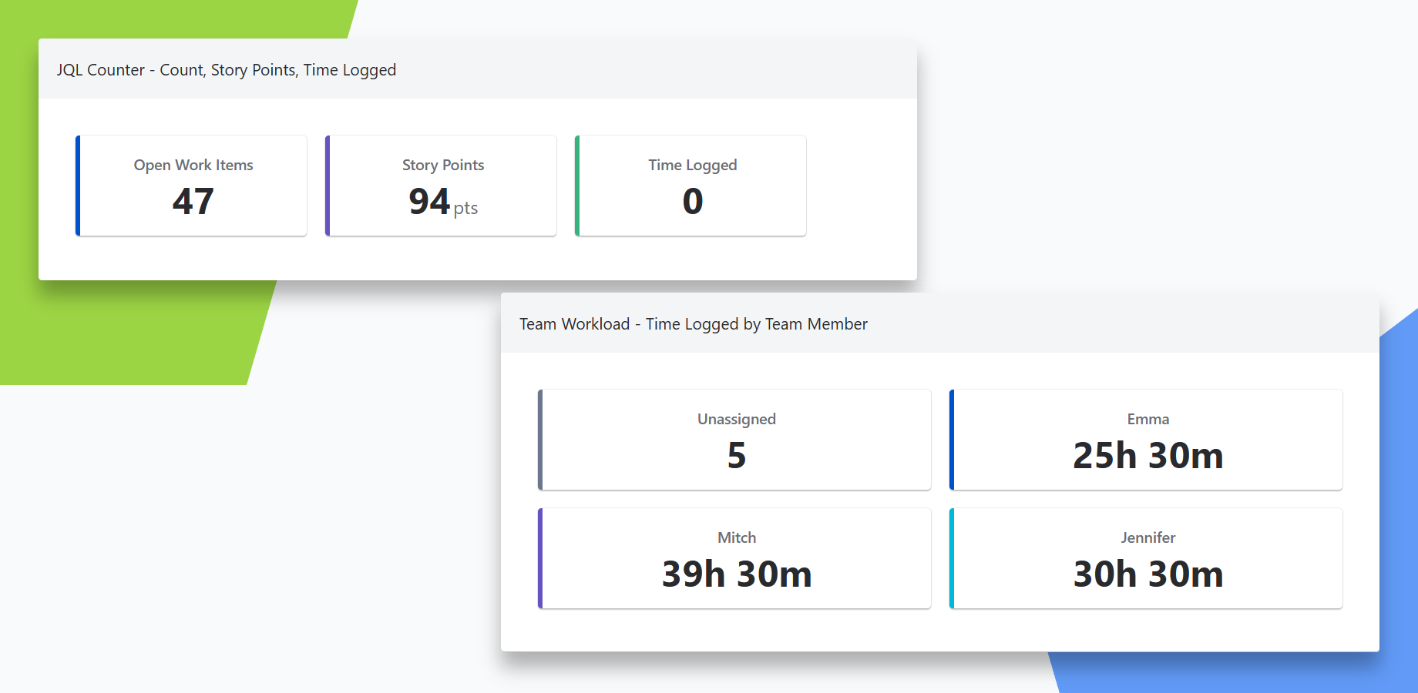The image size is (1418, 693).
Task: Open the JQL Counter widget header
Action: click(x=226, y=69)
